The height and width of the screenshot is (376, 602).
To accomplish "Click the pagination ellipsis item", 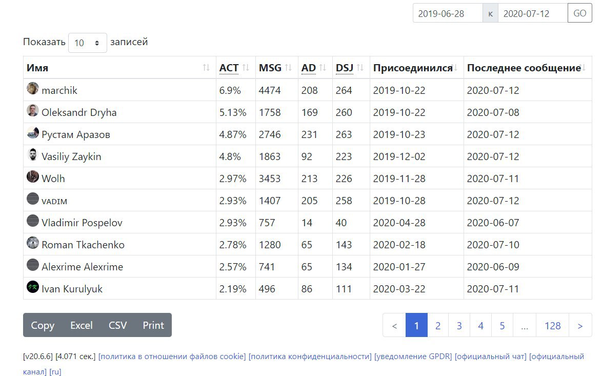I will click(525, 326).
